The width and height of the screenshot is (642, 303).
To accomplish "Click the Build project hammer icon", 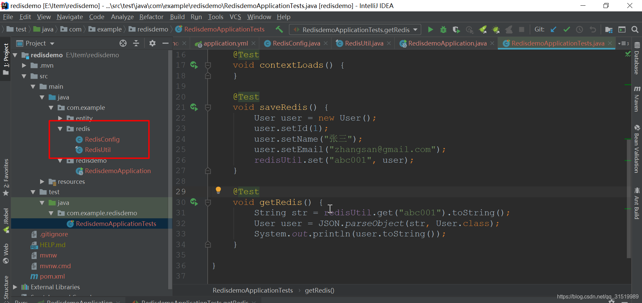I will pos(279,29).
